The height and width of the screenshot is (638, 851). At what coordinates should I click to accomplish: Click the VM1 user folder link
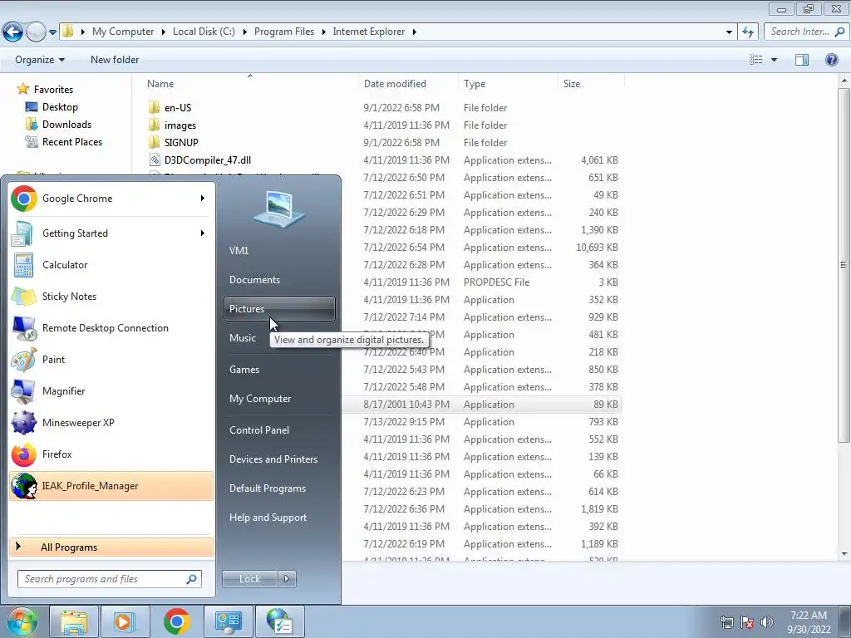coord(279,251)
